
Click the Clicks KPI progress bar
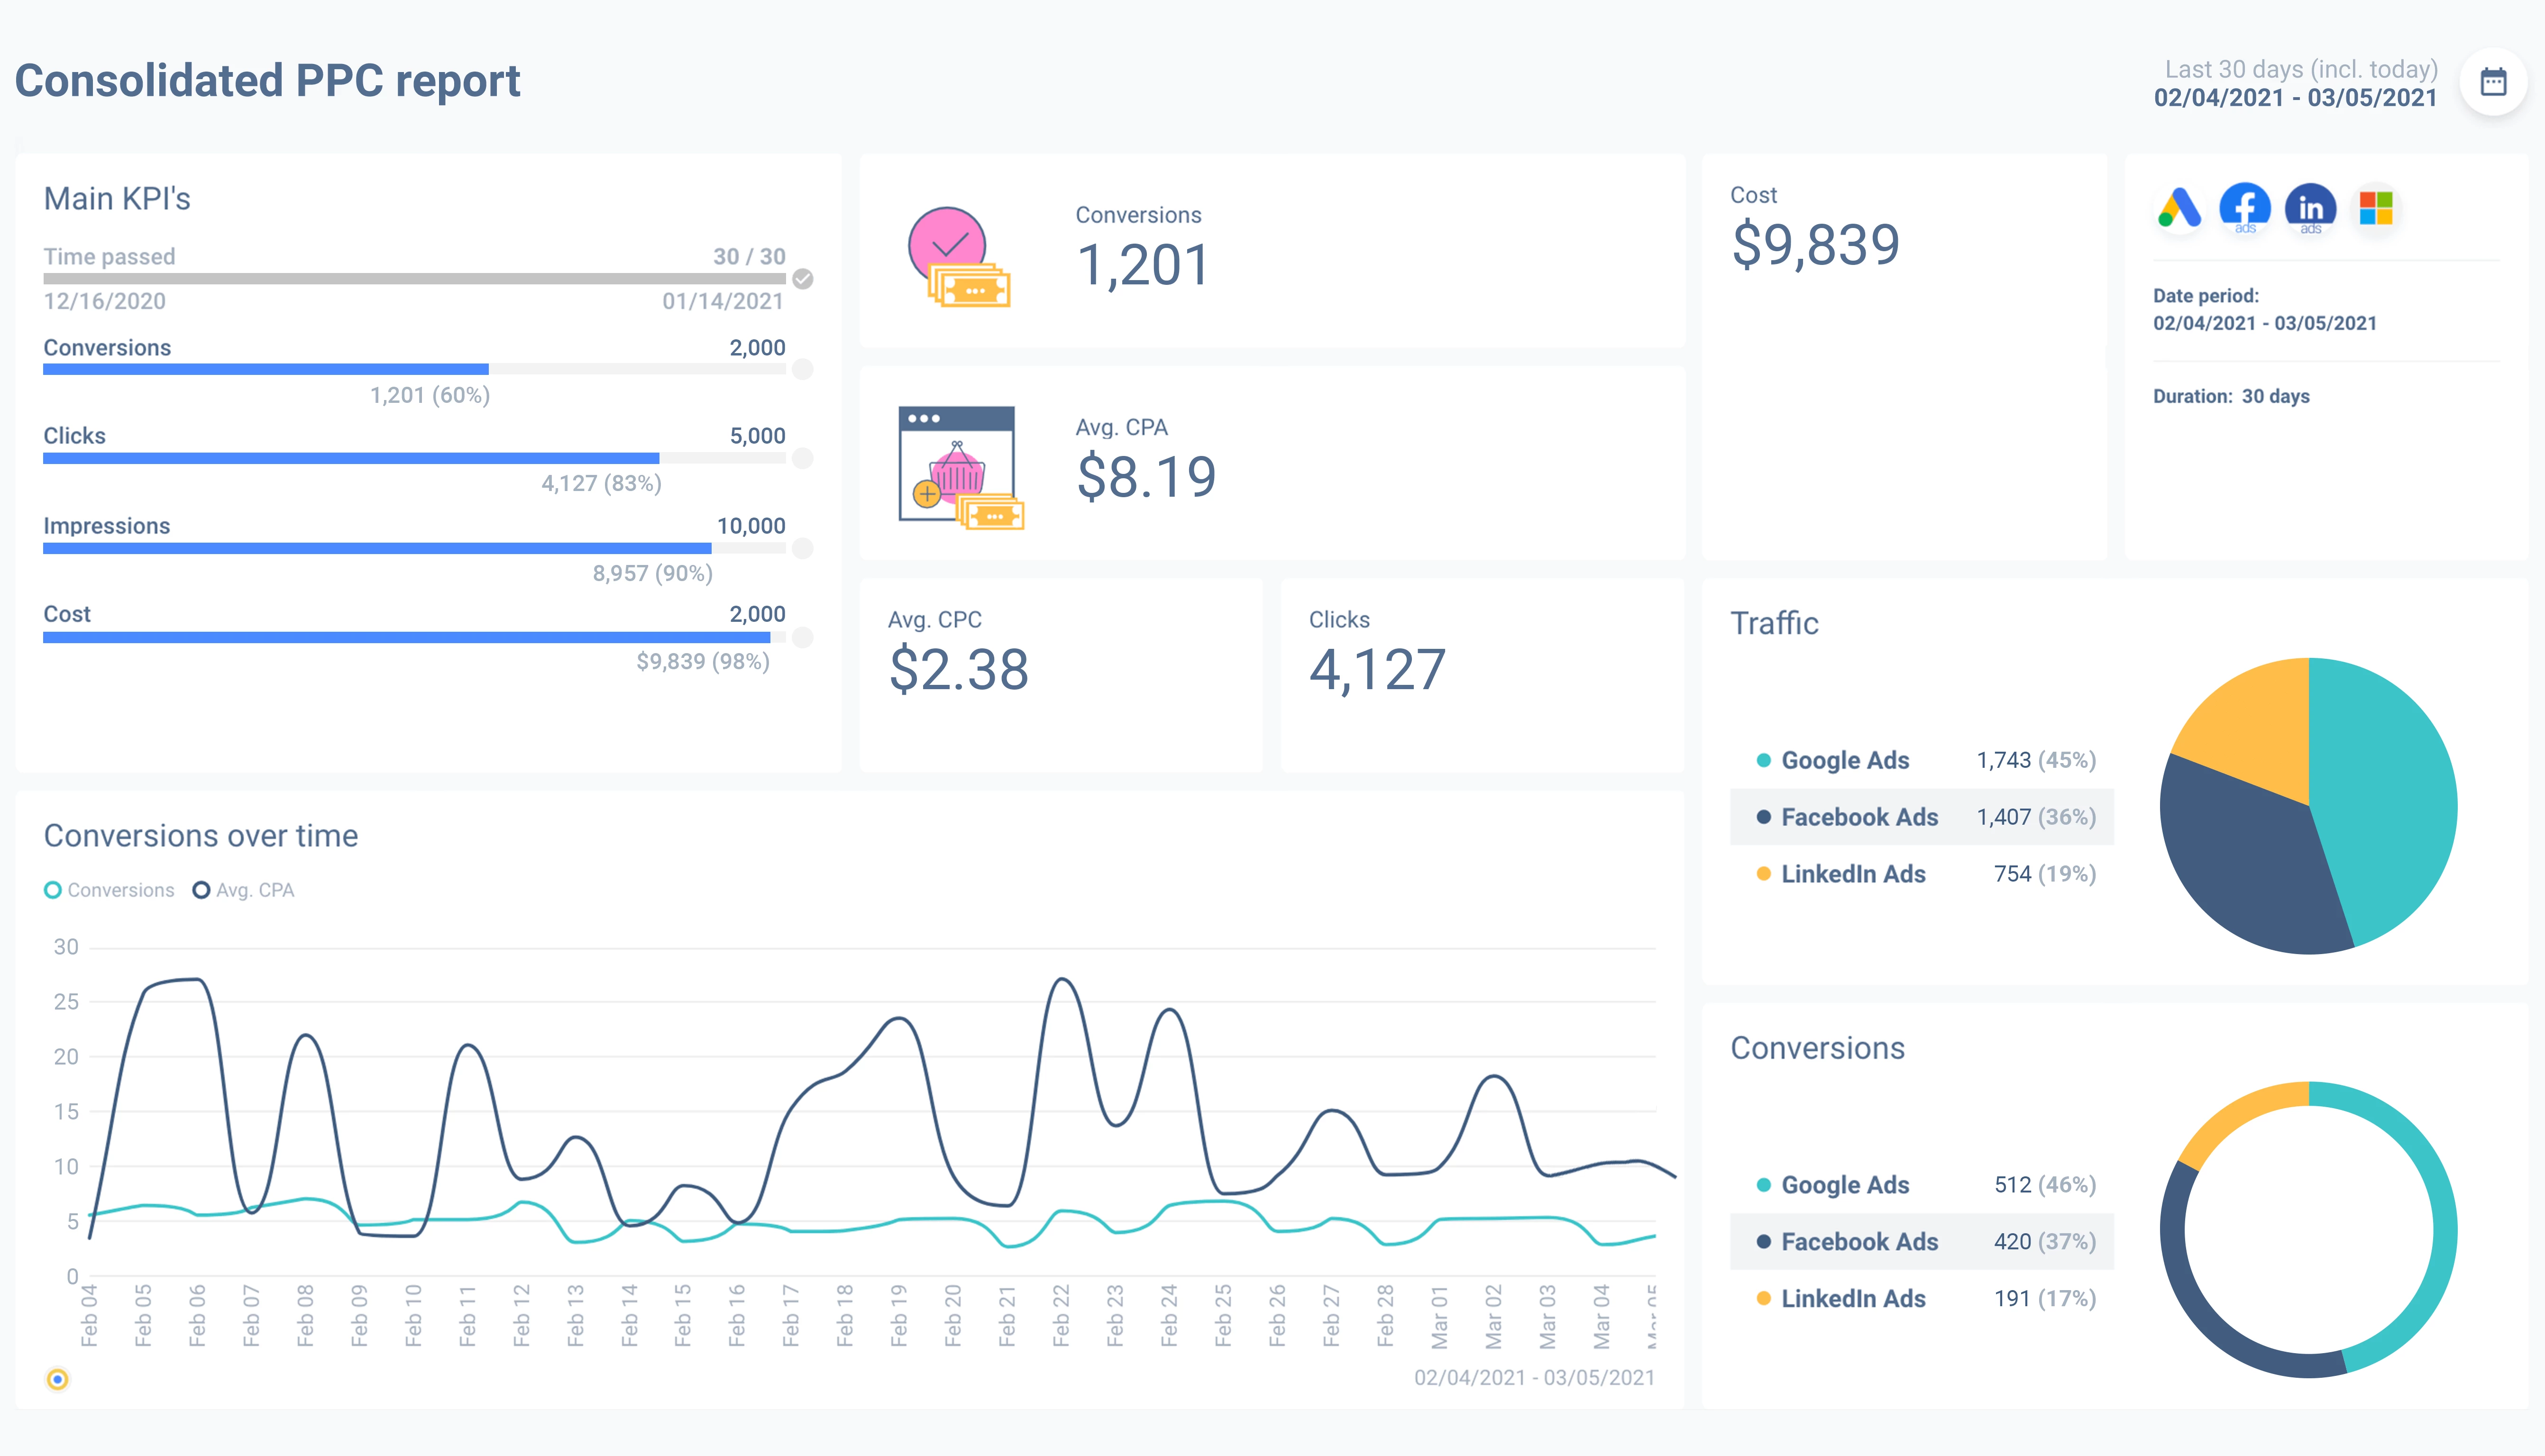(x=414, y=458)
